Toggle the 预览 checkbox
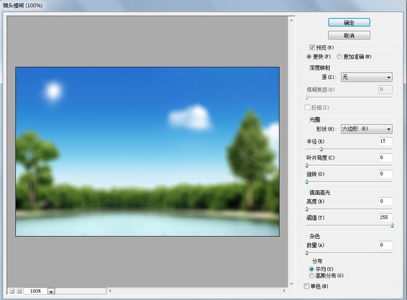Screen dimensions: 407x300 coord(312,47)
